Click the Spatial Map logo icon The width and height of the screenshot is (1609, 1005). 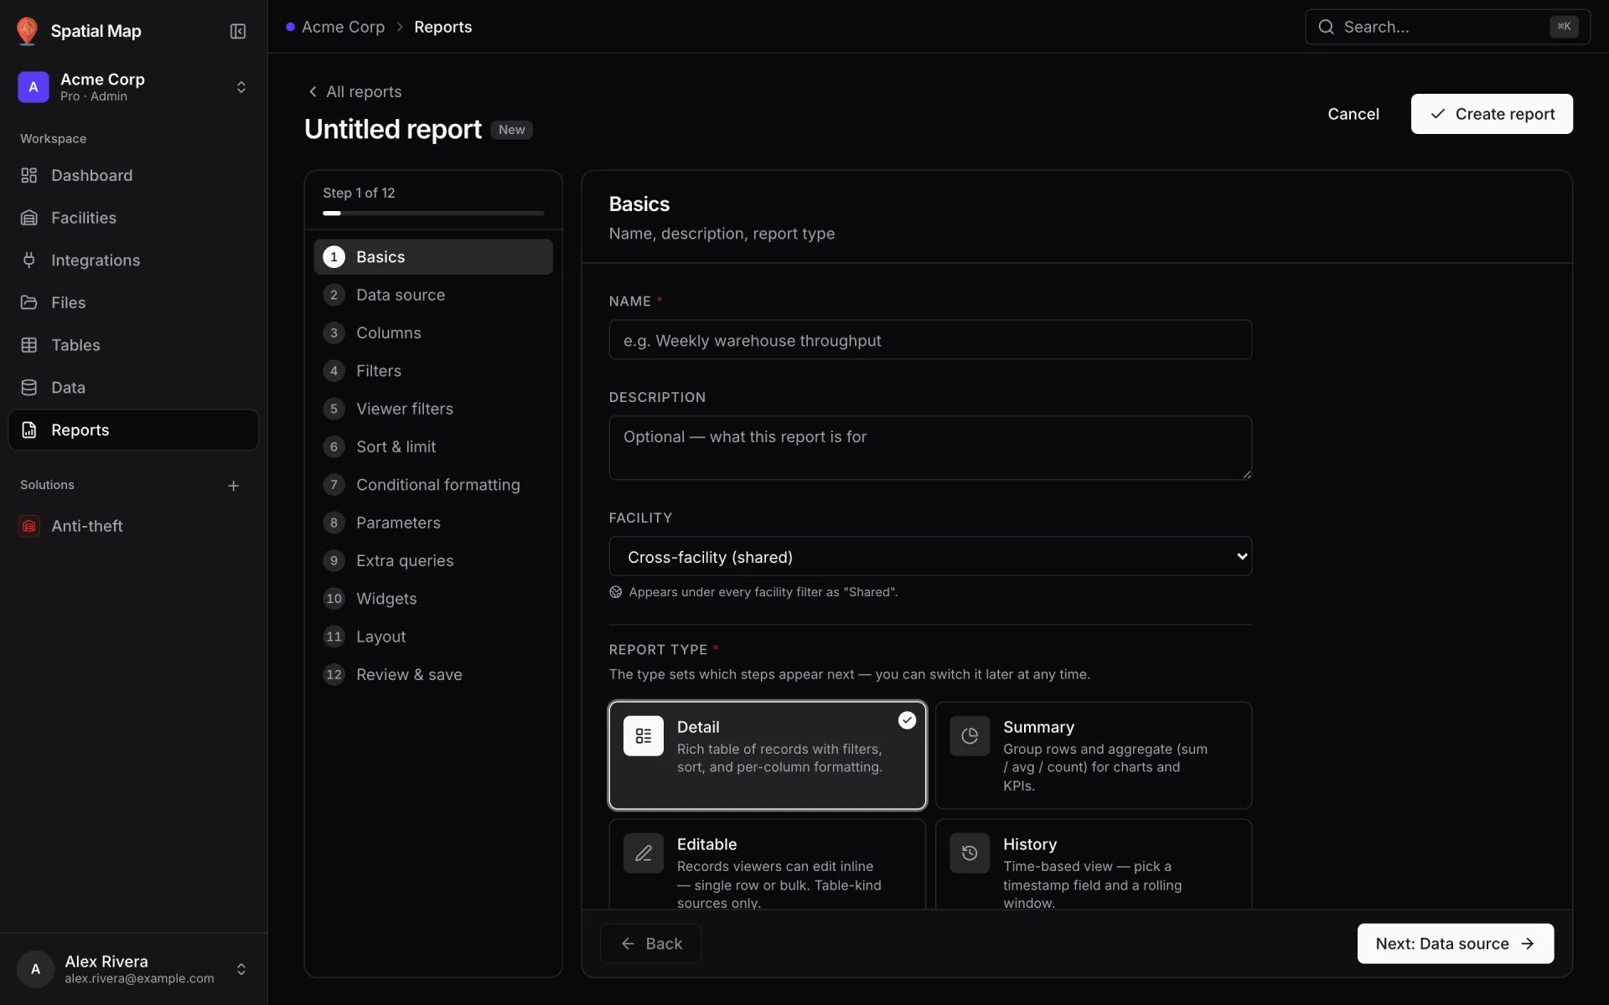tap(27, 31)
